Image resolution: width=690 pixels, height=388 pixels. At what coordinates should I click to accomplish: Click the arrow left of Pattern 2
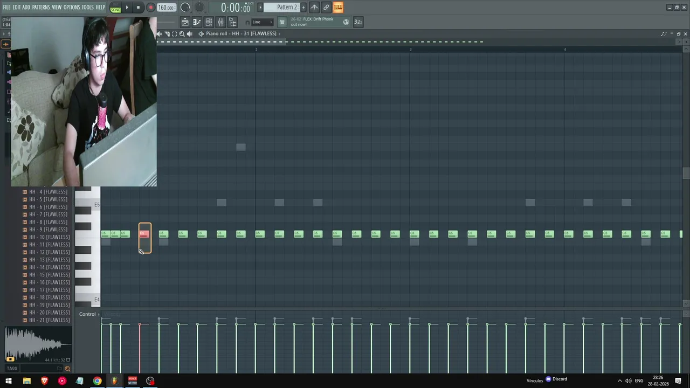click(x=260, y=7)
